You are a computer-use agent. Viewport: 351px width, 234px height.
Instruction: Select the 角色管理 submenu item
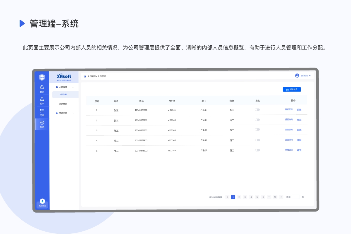pos(63,104)
